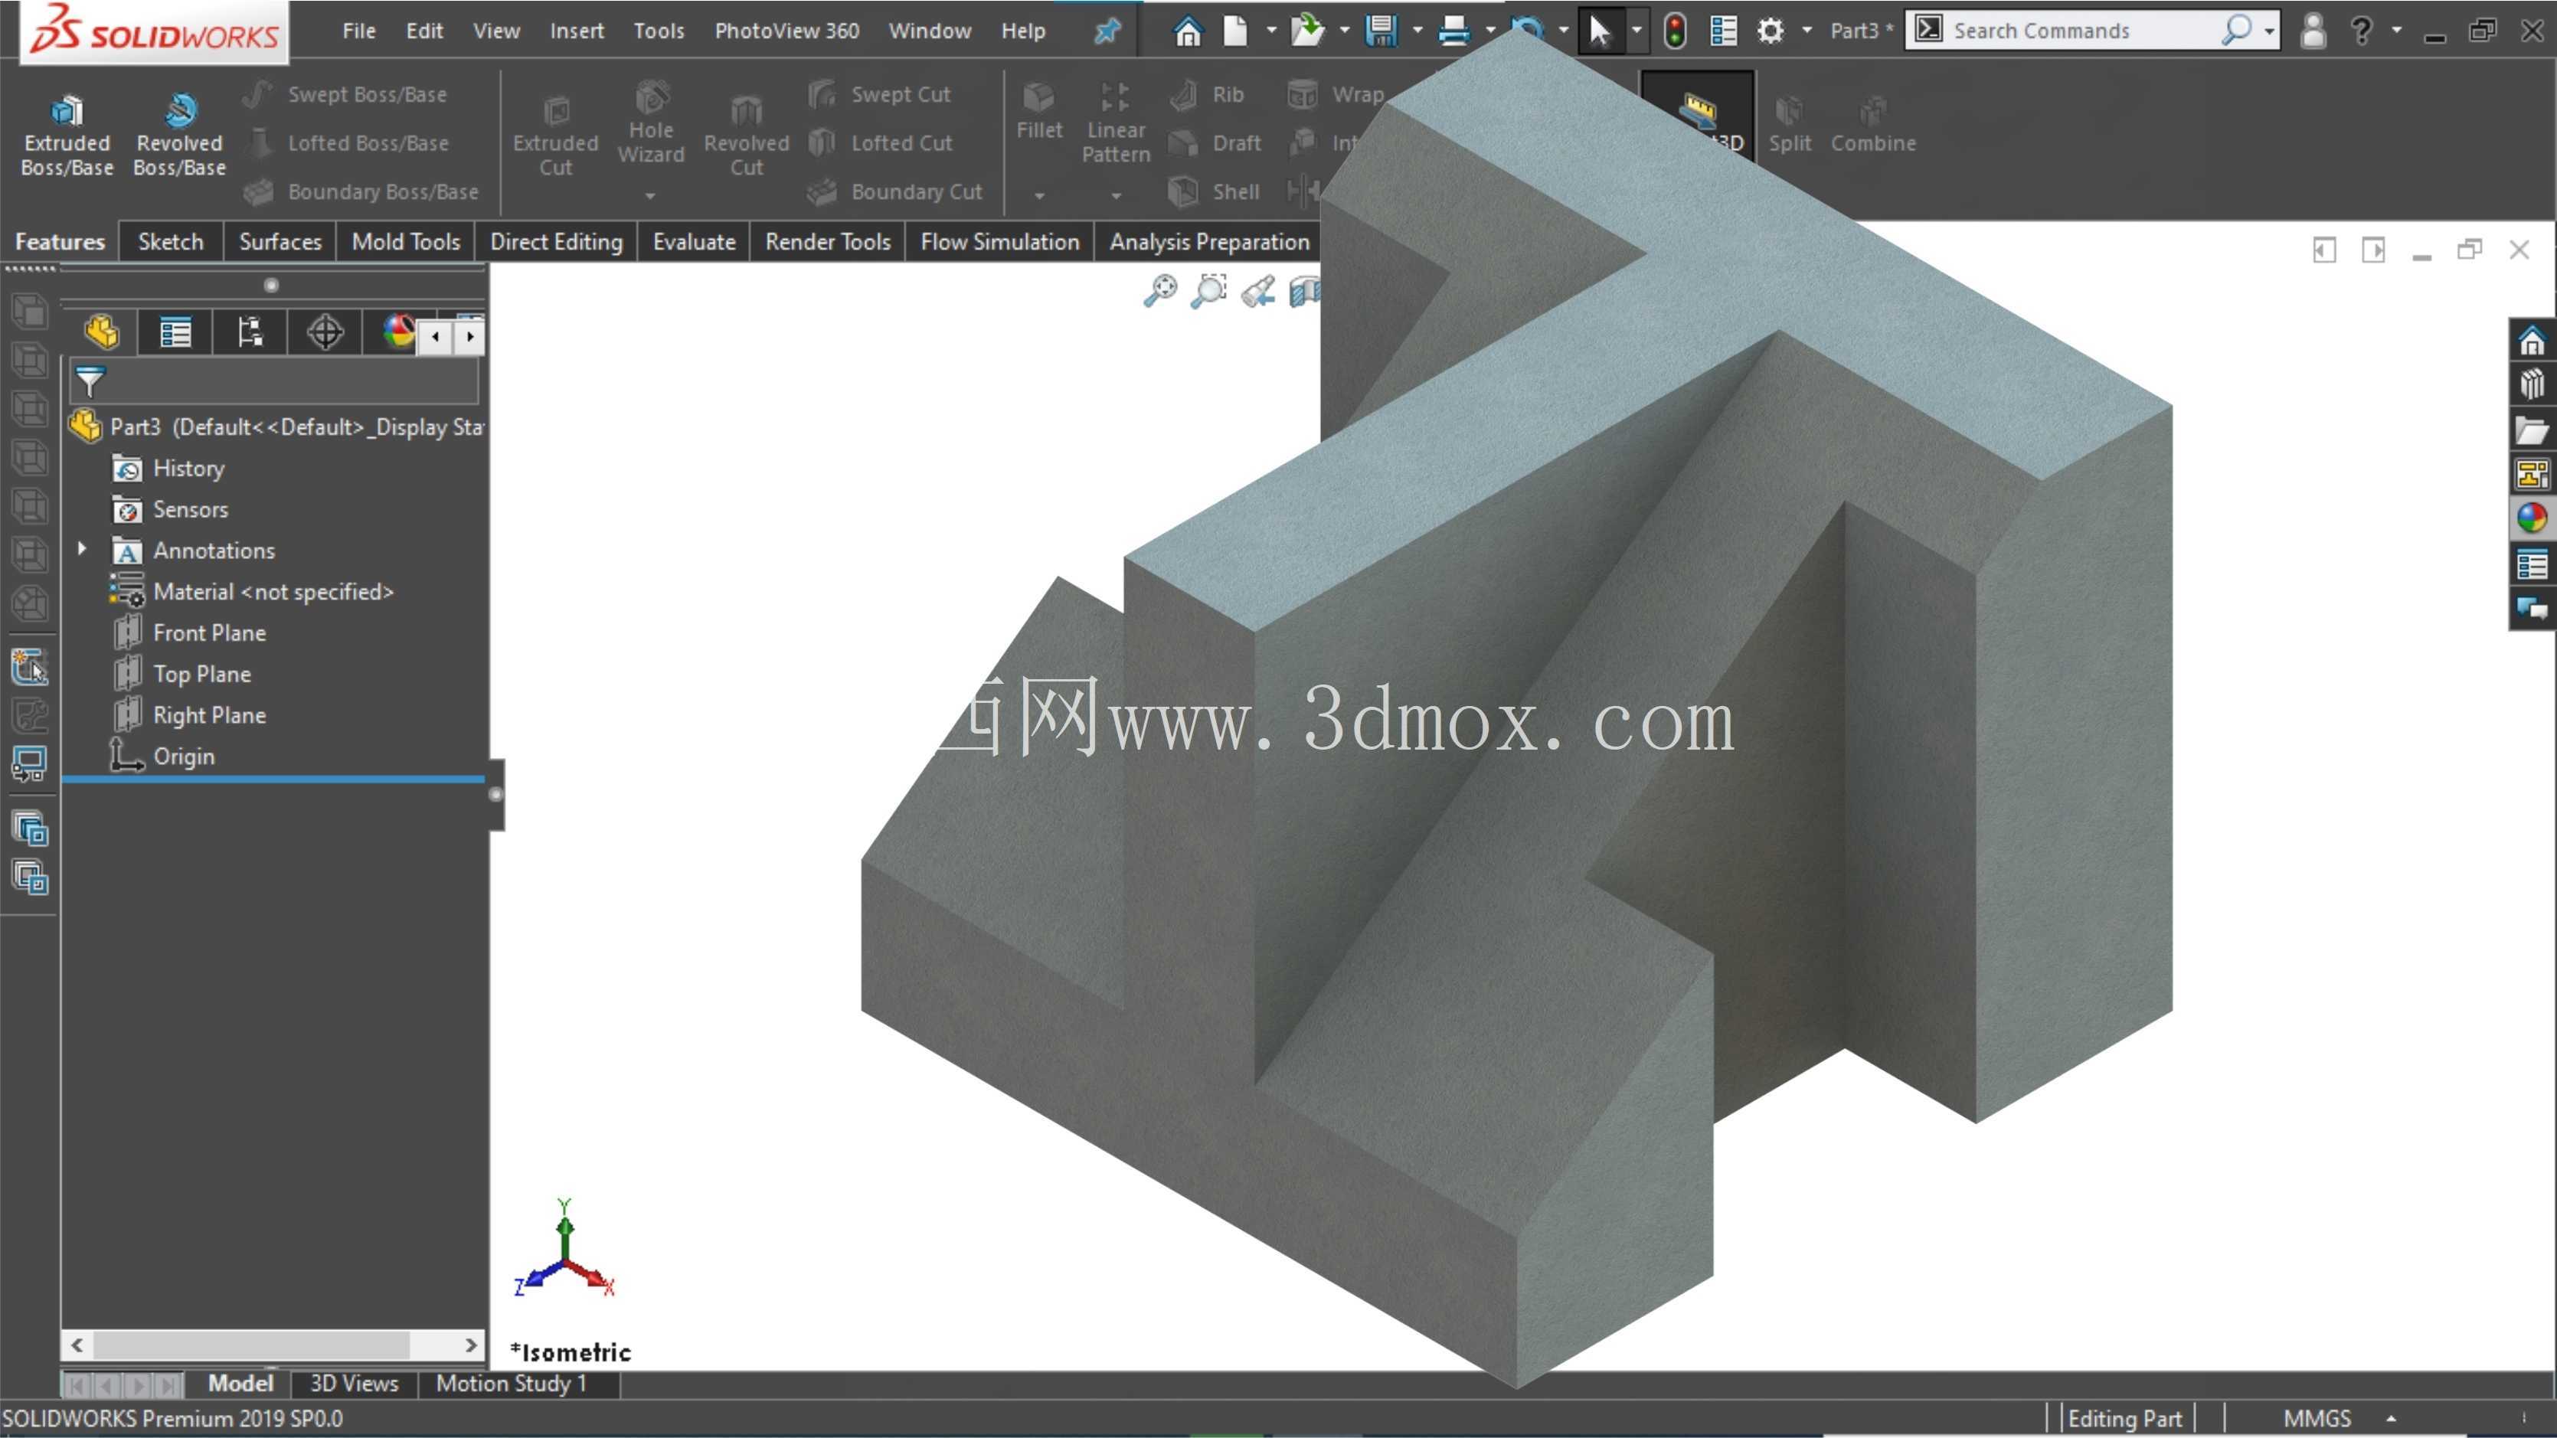Expand the Annotations tree node

tap(83, 549)
